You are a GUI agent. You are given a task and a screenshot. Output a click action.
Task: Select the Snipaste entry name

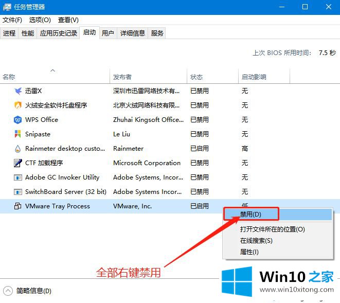pyautogui.click(x=38, y=134)
